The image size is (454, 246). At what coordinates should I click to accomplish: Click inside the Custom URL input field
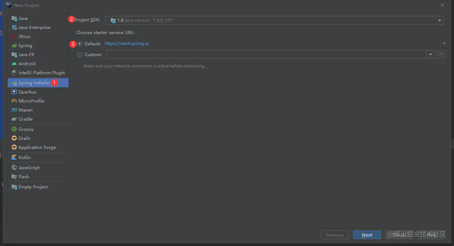(x=266, y=55)
